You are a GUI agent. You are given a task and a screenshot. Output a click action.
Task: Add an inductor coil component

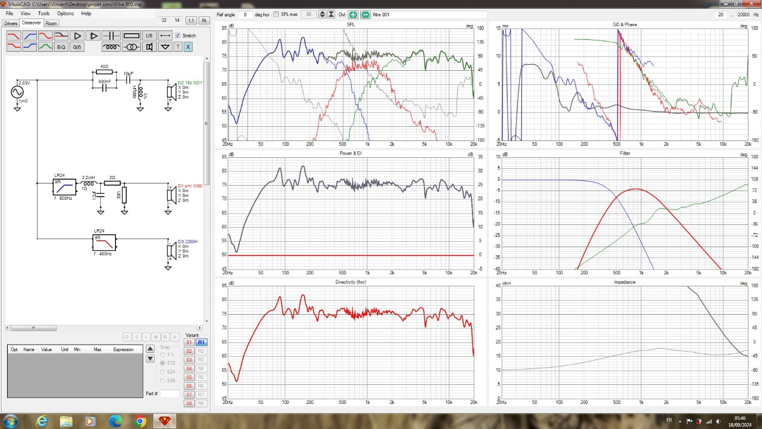112,47
